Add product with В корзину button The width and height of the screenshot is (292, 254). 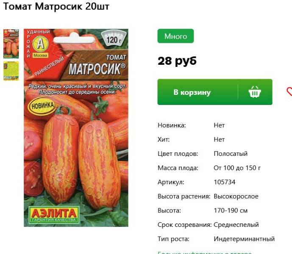(215, 92)
